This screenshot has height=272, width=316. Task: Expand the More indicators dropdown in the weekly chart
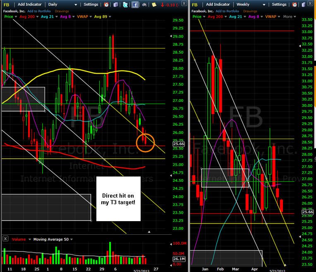(290, 17)
